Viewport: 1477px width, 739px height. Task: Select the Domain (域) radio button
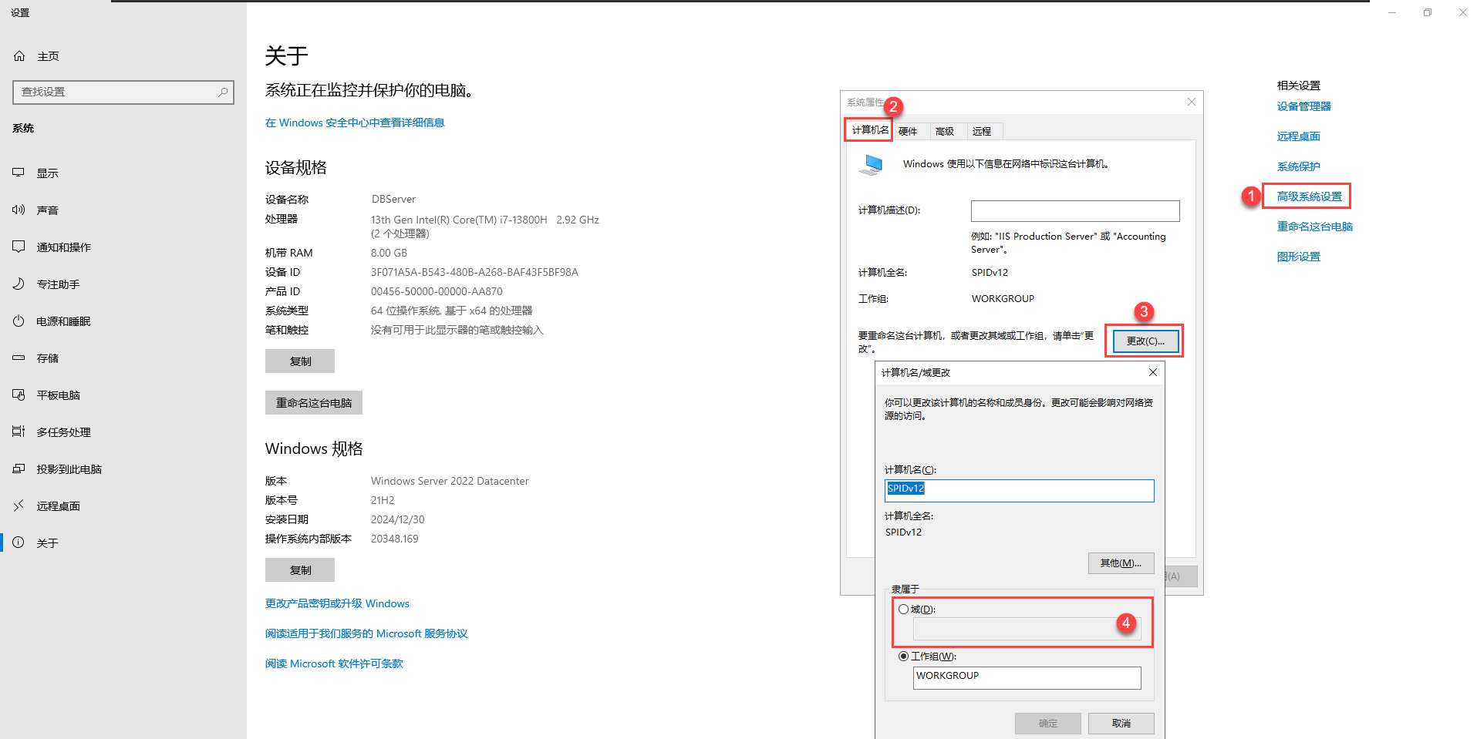[903, 609]
